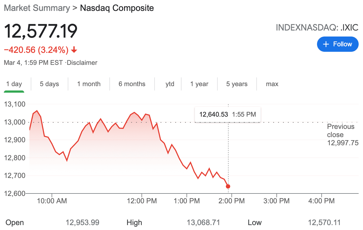Click the plus icon on Follow button
Viewport: 363px width, 230px height.
pos(325,44)
